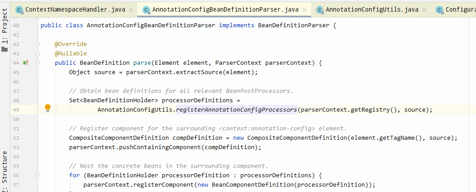Click the class icon on AnnotationConfigBeanDefinitionParser.java tab

click(x=146, y=10)
